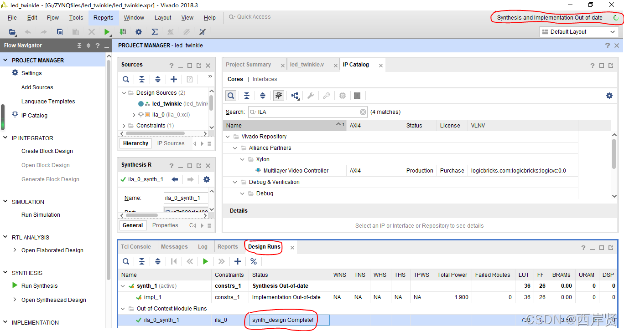The width and height of the screenshot is (624, 331).
Task: Collapse all in Design Runs toolbar
Action: pos(142,261)
